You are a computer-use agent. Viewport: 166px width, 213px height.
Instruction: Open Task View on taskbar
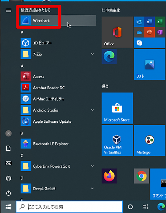point(145,207)
